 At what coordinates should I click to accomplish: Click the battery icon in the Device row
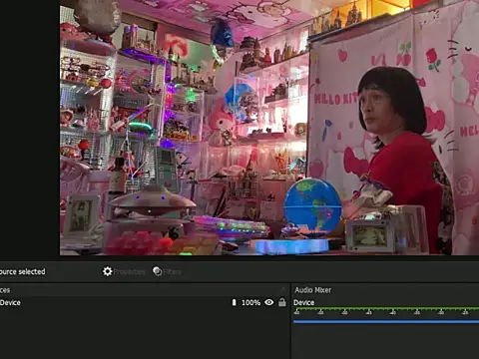pyautogui.click(x=234, y=302)
